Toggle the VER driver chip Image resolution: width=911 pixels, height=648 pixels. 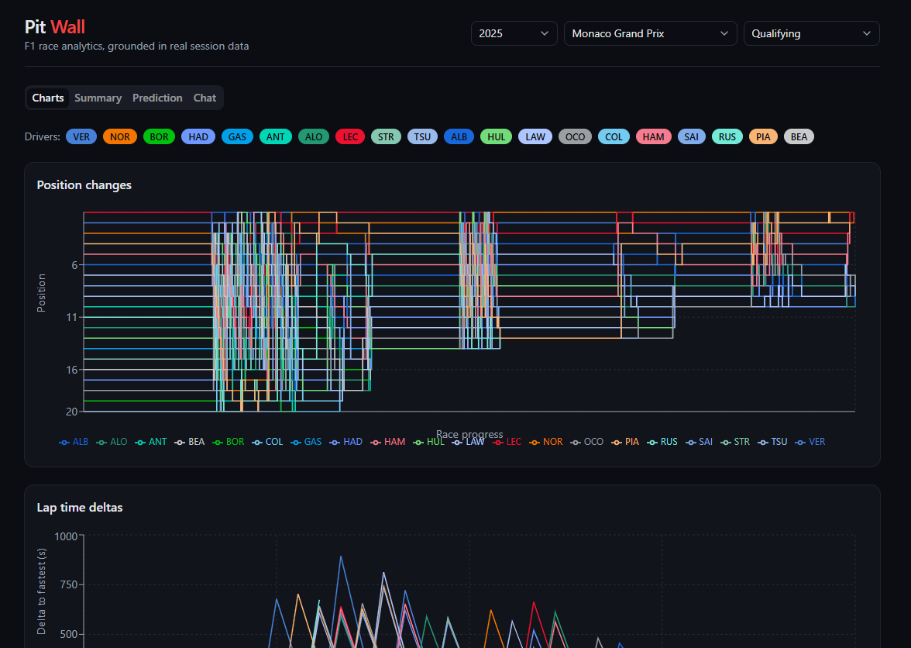pyautogui.click(x=81, y=136)
